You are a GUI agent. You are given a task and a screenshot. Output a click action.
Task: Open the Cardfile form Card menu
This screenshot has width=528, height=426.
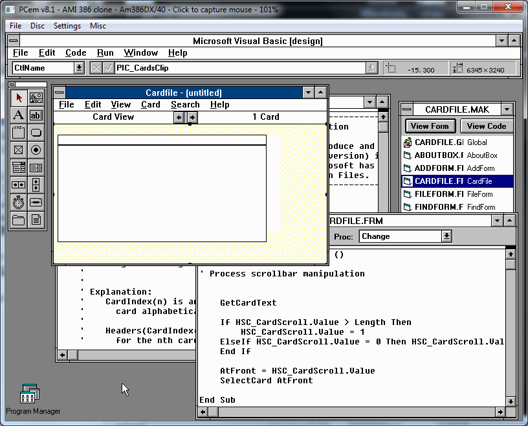click(x=151, y=105)
